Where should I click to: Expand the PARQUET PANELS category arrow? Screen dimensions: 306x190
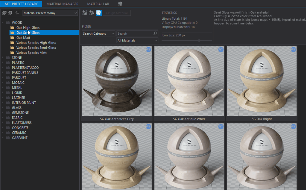pyautogui.click(x=3, y=72)
